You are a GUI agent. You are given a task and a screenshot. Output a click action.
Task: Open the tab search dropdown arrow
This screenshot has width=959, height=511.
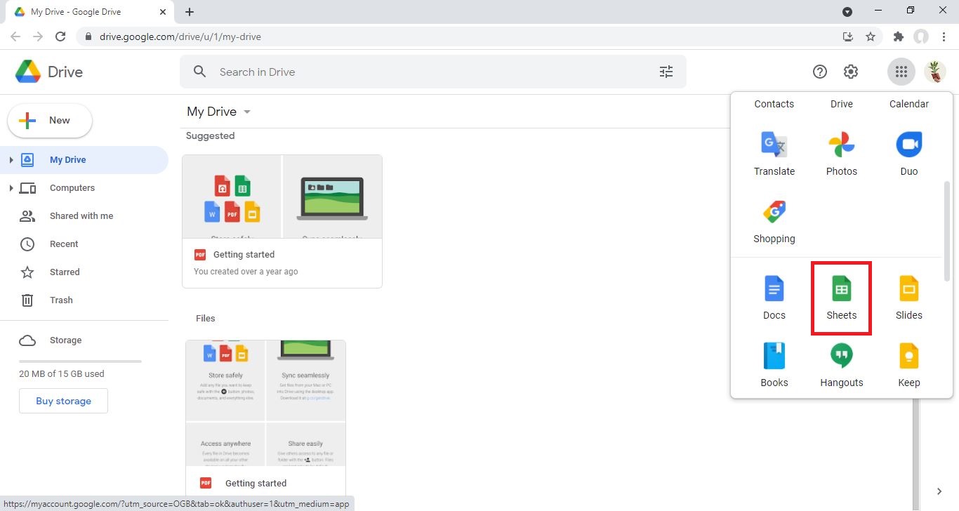coord(847,12)
